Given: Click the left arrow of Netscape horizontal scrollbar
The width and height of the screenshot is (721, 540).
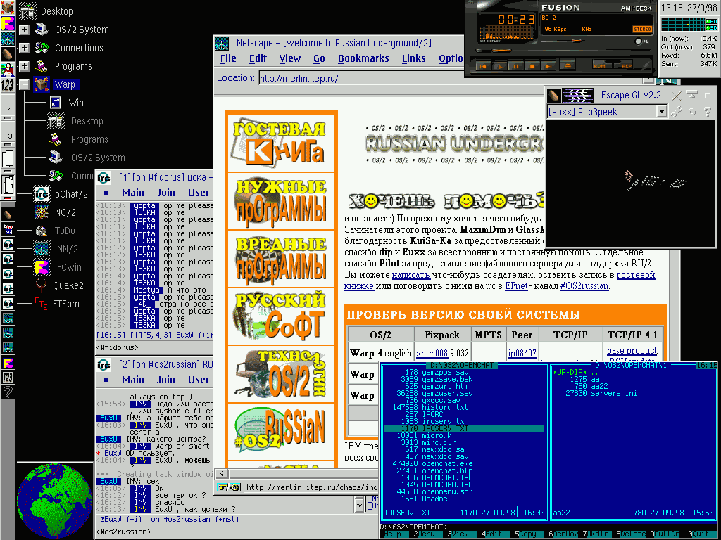Looking at the screenshot, I should point(222,473).
